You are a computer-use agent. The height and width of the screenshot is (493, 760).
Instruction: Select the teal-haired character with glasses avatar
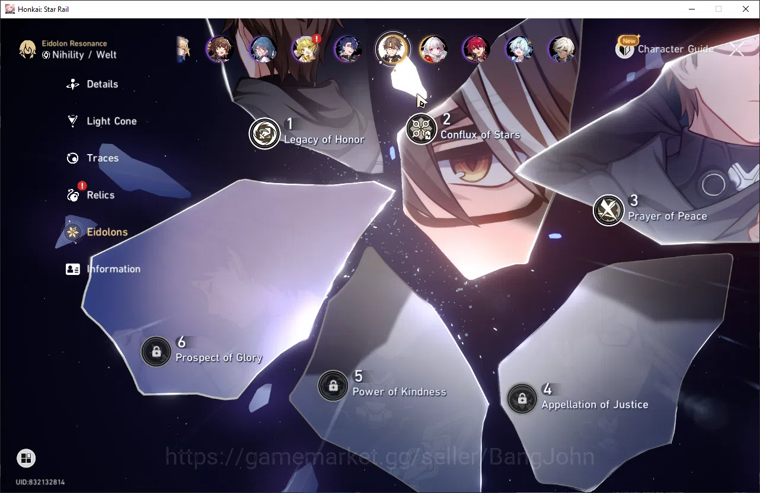click(x=263, y=49)
